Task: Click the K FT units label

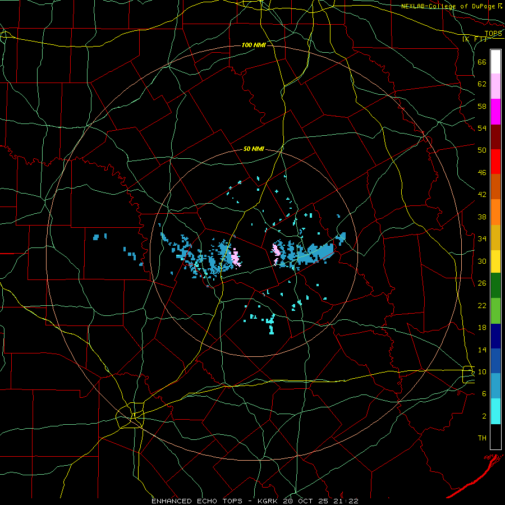Action: click(474, 39)
